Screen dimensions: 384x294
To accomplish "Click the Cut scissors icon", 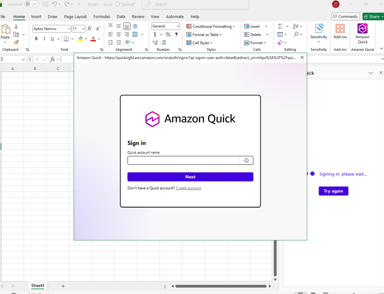I will pos(16,27).
